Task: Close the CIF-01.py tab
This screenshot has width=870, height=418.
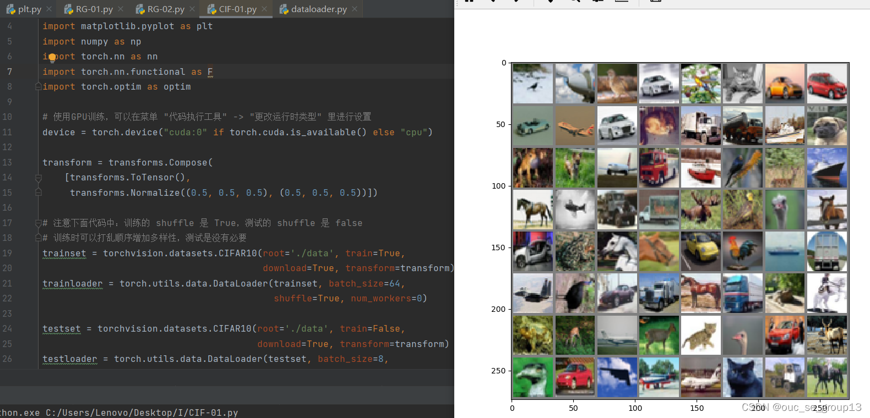Action: click(x=264, y=9)
